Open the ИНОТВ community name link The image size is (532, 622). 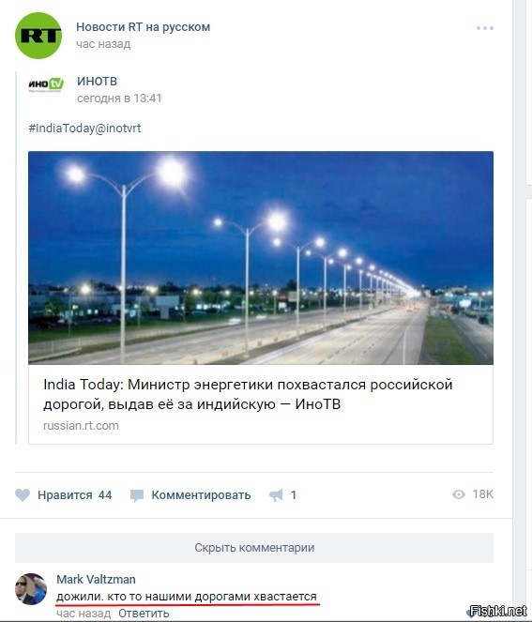click(98, 81)
